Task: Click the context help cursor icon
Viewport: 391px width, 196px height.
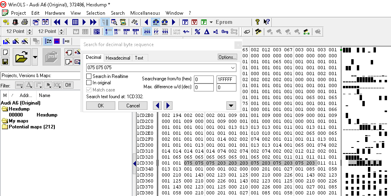Action: pyautogui.click(x=267, y=22)
